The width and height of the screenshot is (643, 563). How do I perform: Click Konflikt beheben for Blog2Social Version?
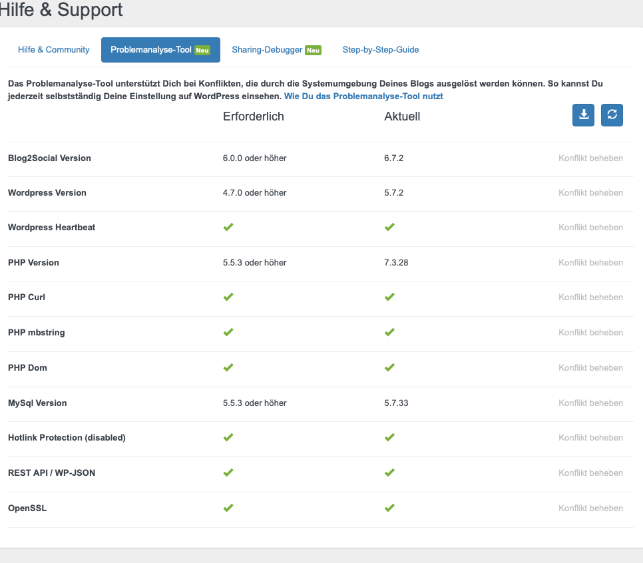[x=590, y=158]
